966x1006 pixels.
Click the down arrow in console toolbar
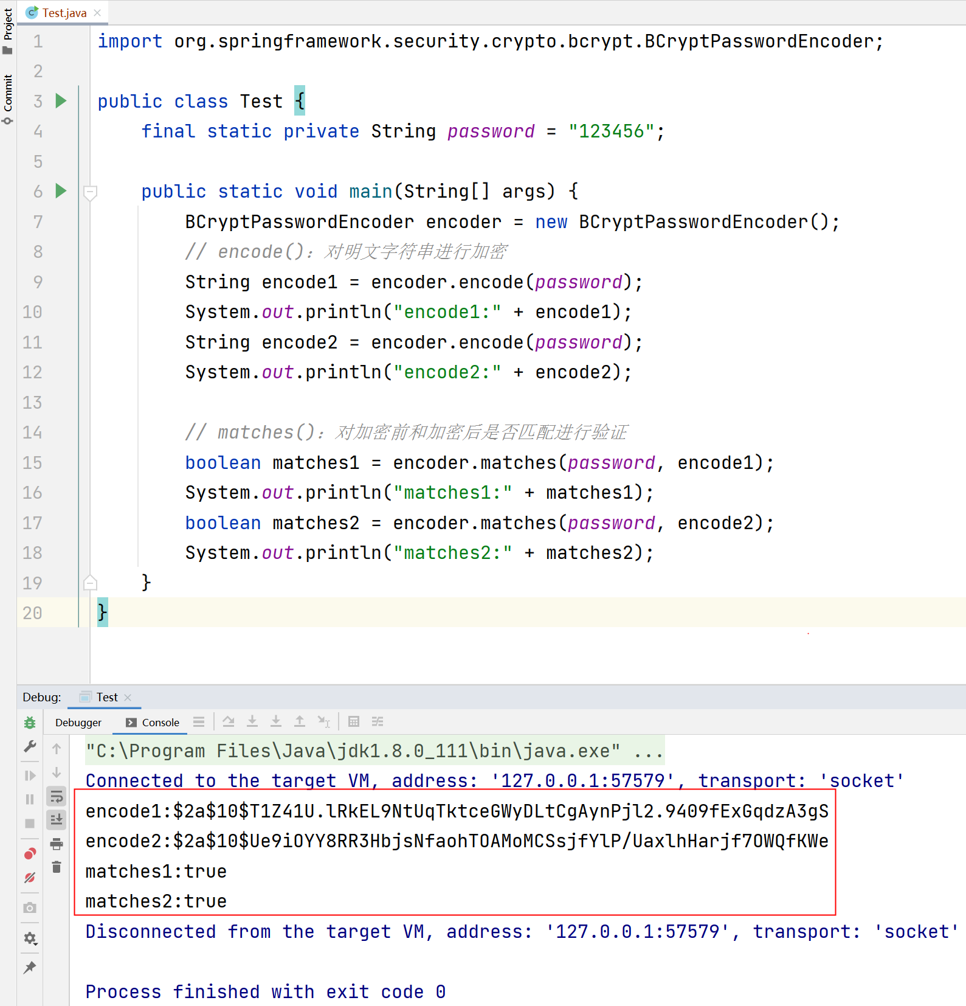click(x=57, y=772)
